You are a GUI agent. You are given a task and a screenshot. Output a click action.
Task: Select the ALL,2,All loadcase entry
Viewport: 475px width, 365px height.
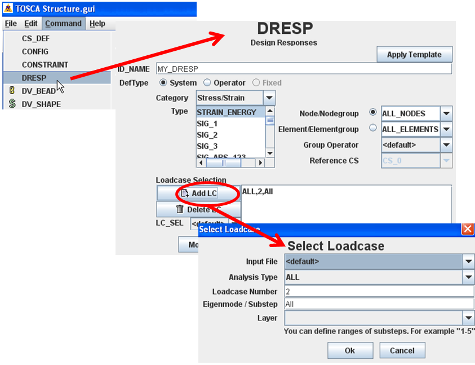pyautogui.click(x=257, y=191)
